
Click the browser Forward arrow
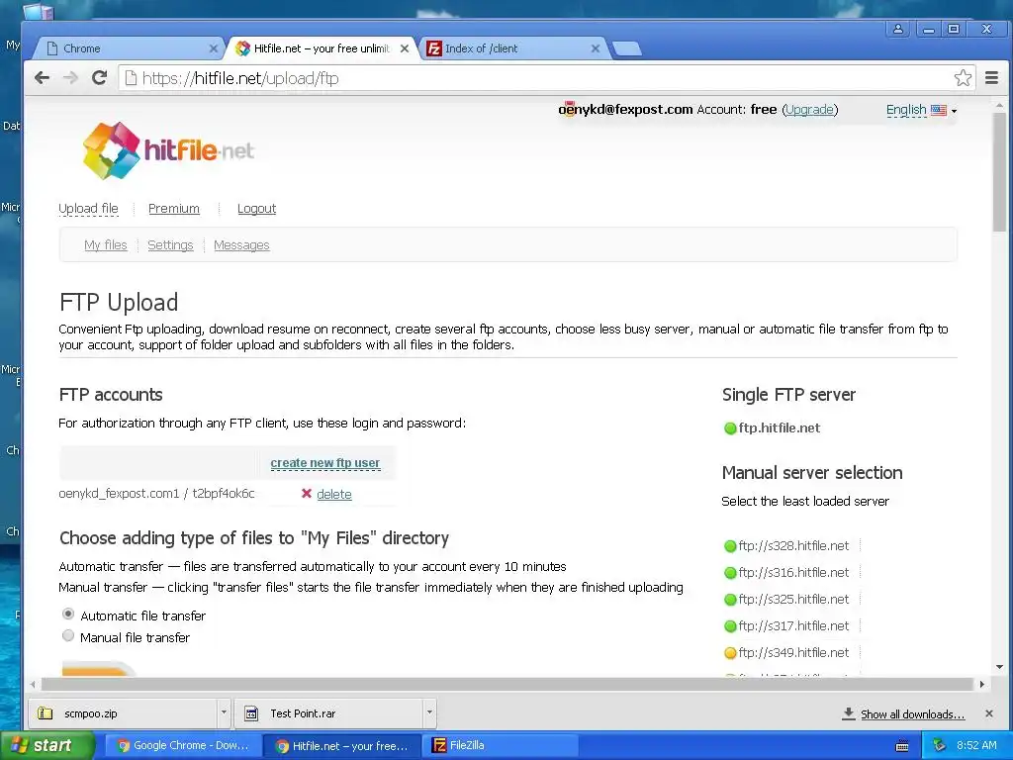pos(70,78)
